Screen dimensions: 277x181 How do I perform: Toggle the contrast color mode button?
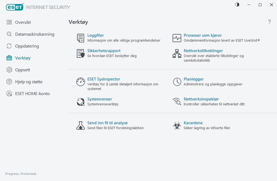click(x=237, y=5)
